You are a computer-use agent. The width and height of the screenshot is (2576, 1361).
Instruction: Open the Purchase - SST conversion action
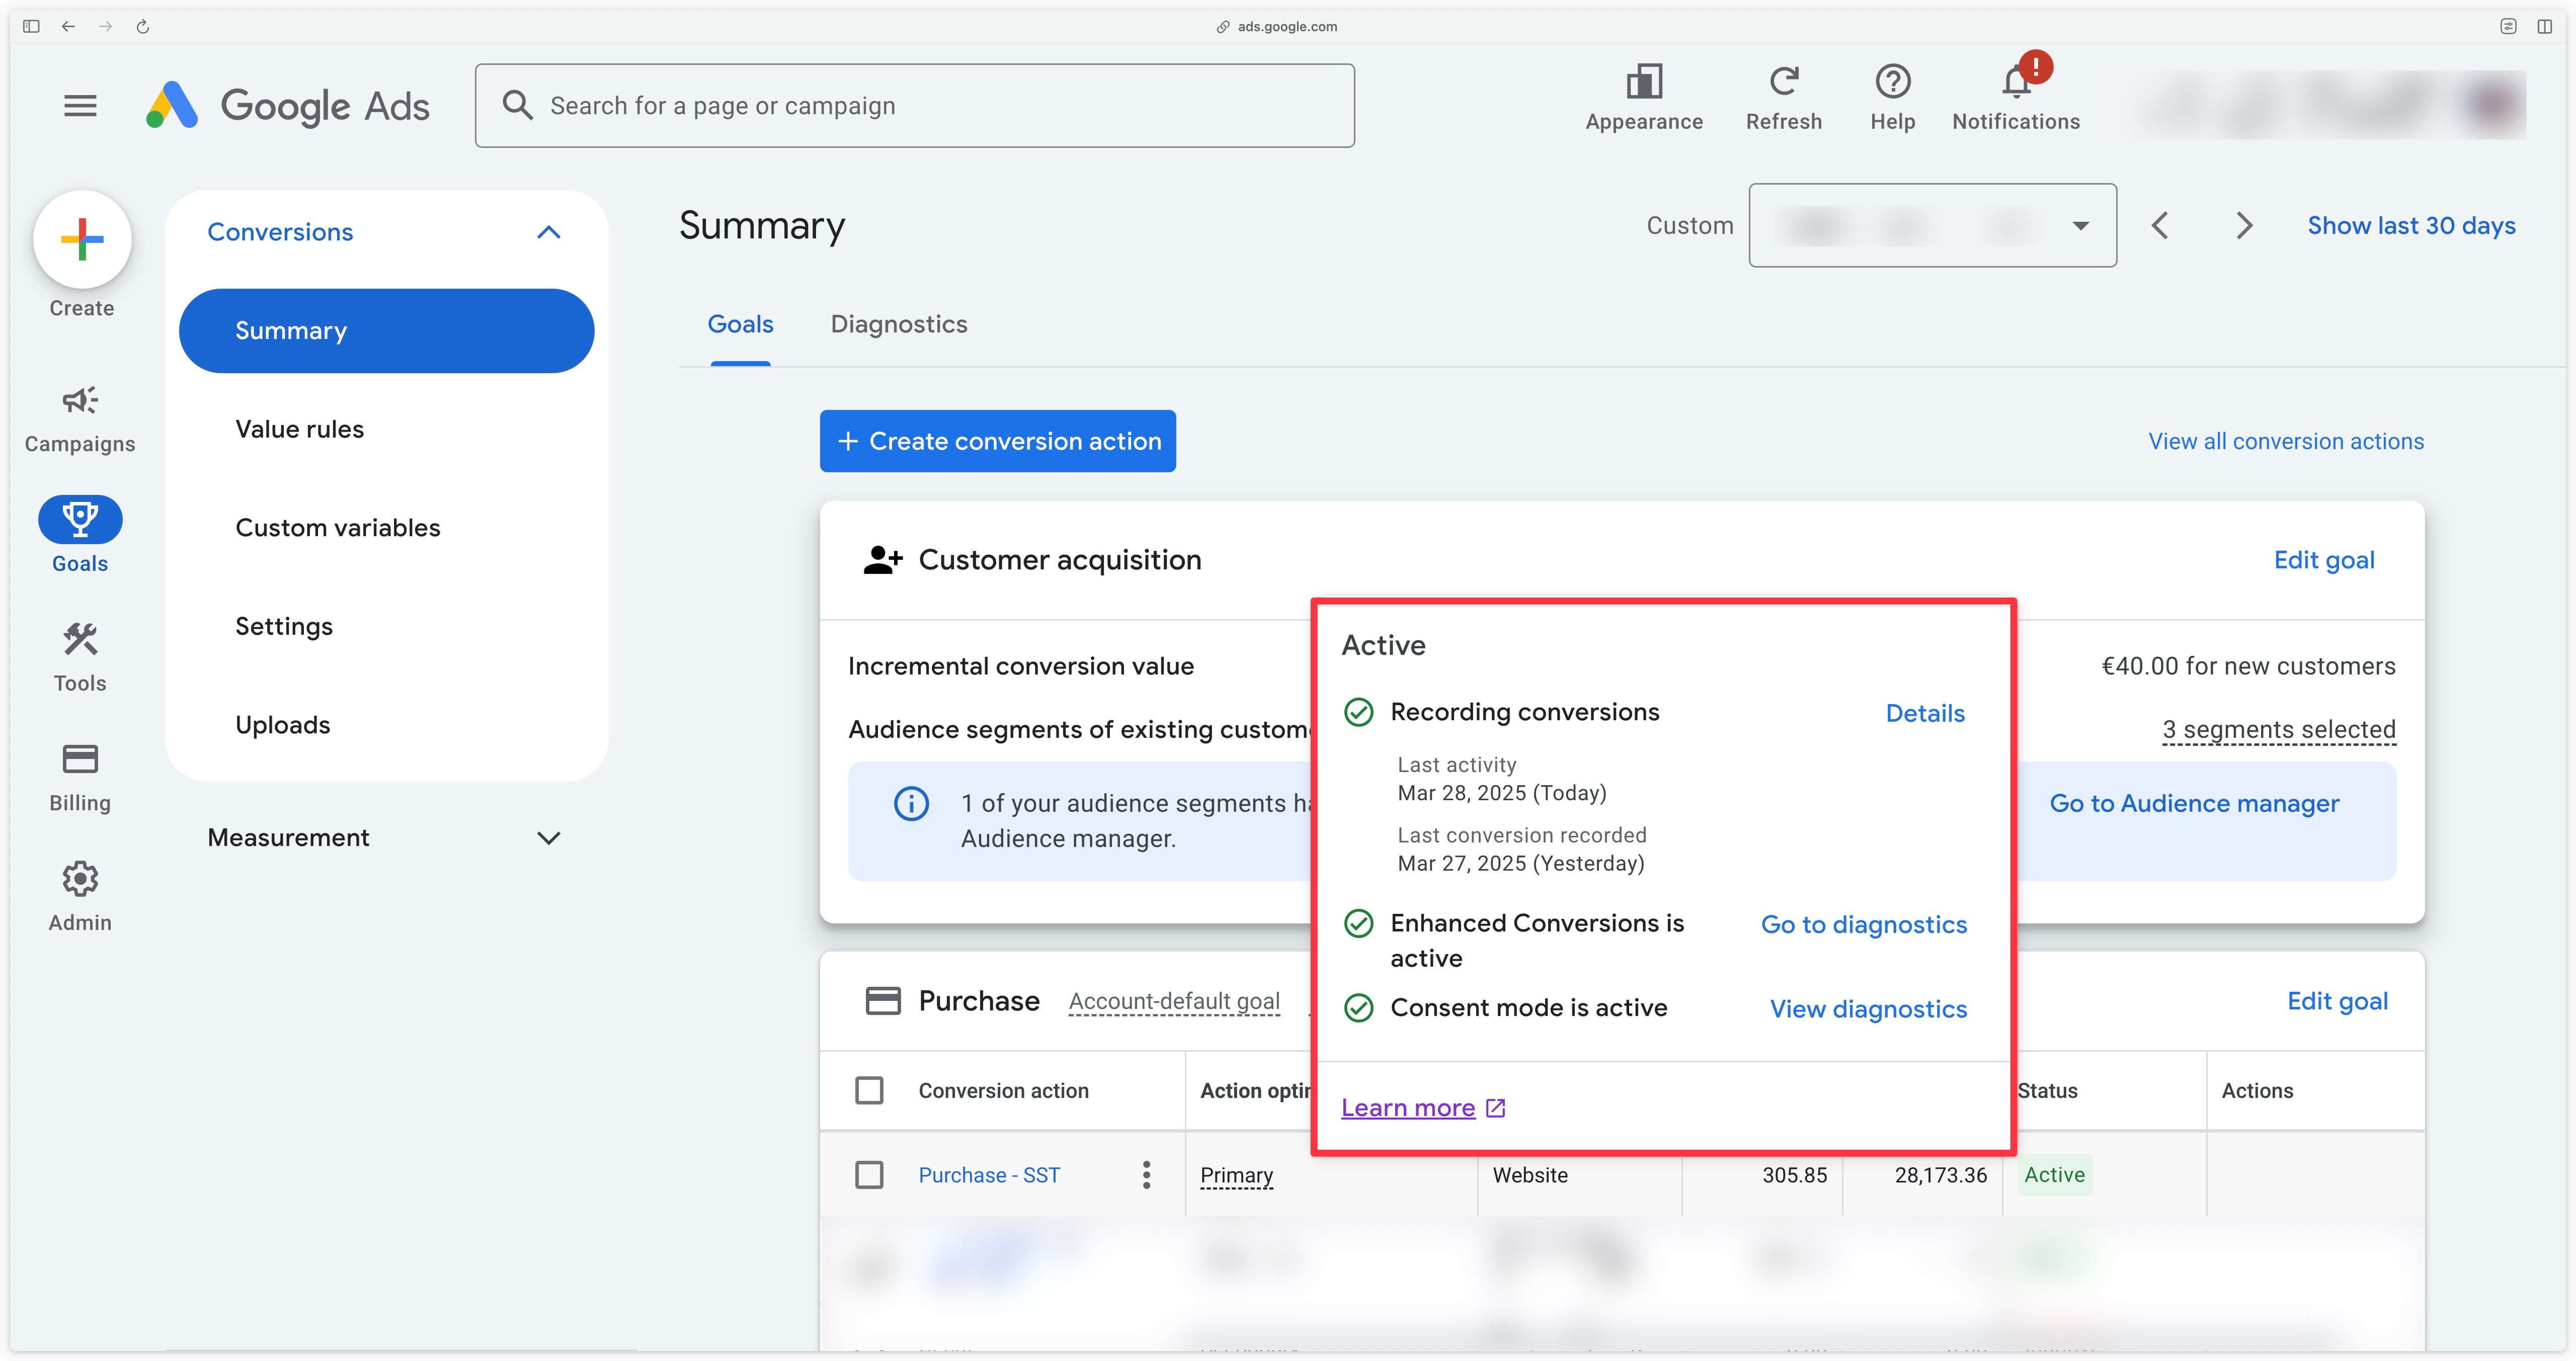(x=989, y=1175)
